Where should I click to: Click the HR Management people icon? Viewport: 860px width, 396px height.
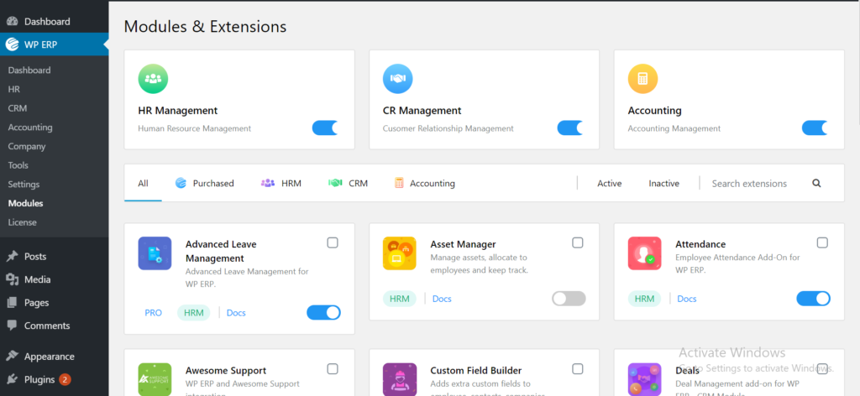(153, 79)
